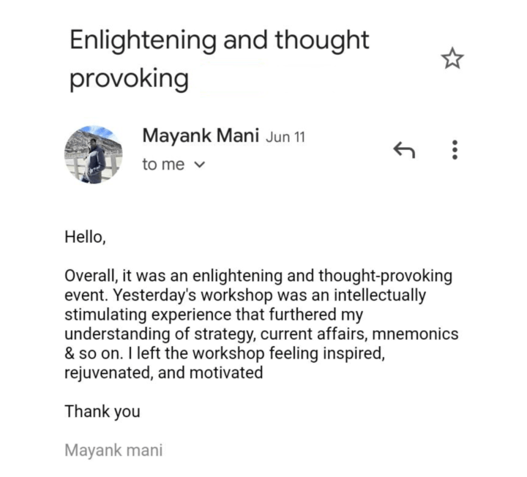
Task: Click the "to me" recipient label
Action: coord(163,165)
